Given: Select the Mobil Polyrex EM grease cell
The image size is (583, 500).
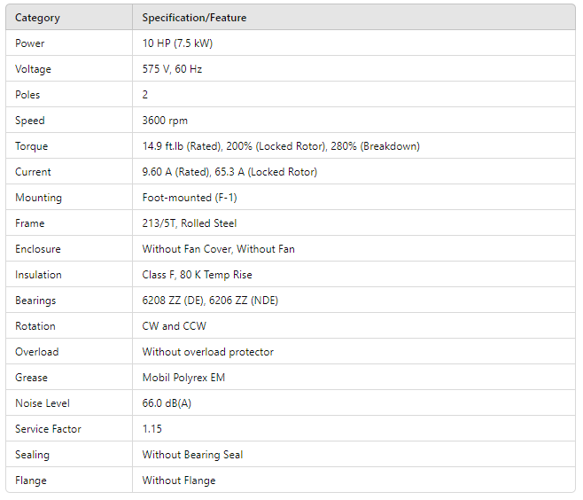Looking at the screenshot, I should (x=183, y=378).
